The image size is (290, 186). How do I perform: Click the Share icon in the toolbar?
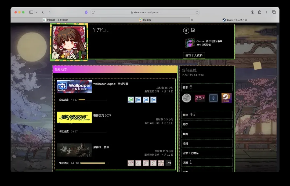pyautogui.click(x=260, y=12)
